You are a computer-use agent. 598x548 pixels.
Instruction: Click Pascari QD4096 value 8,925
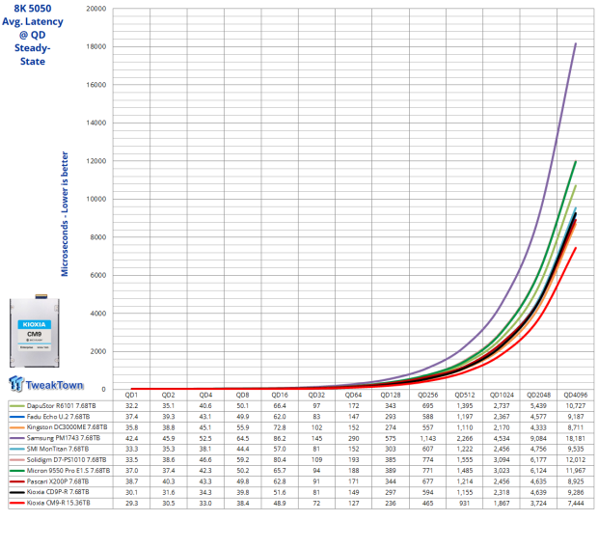tap(576, 481)
